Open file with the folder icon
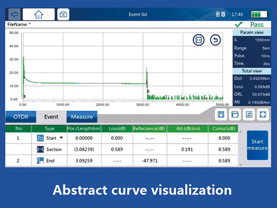The height and width of the screenshot is (208, 277). coord(235,114)
